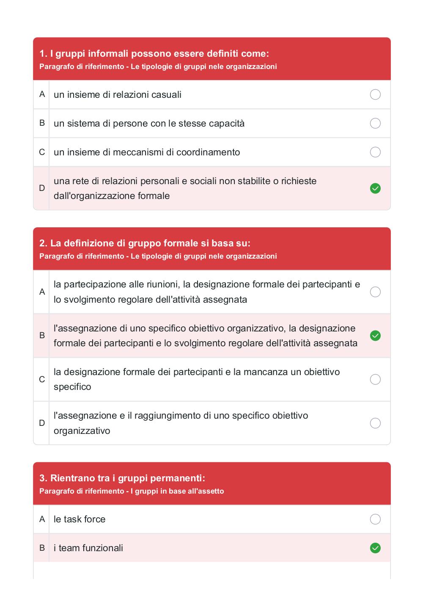Viewport: 423px width, 599px height.
Task: Click question 1 header 'I gruppi informali'
Action: coord(154,53)
